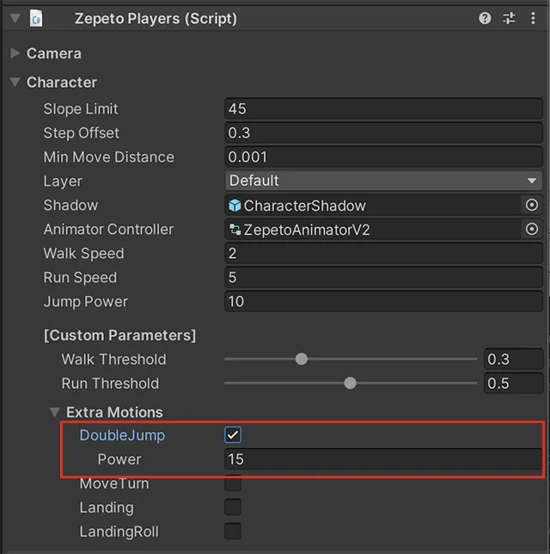
Task: Click the Shadow property label
Action: coord(70,205)
